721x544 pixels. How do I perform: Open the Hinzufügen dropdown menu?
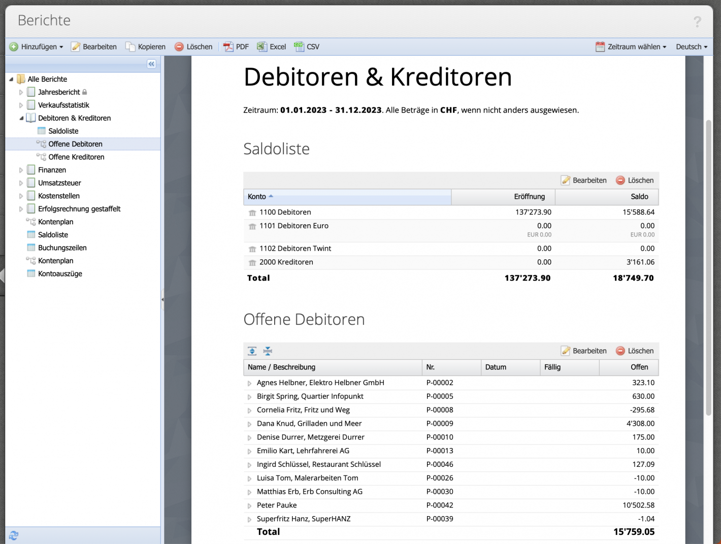(x=36, y=46)
